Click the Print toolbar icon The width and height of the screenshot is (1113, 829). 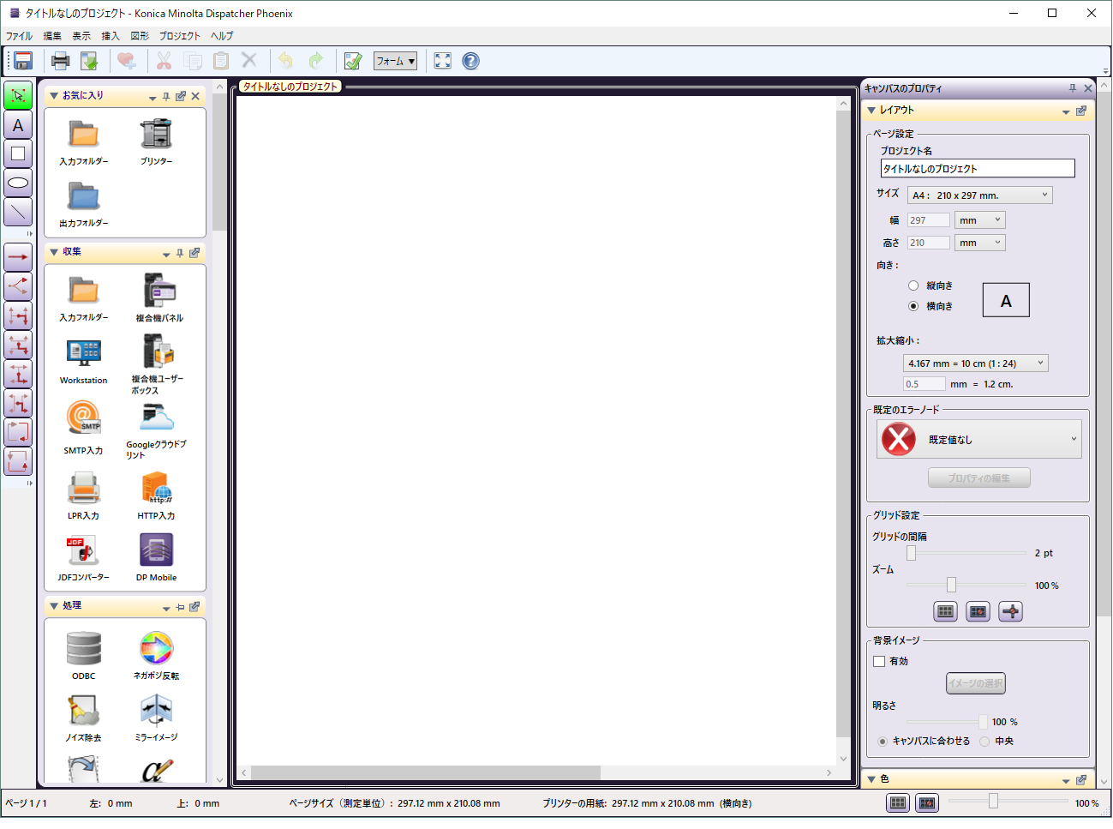coord(60,61)
